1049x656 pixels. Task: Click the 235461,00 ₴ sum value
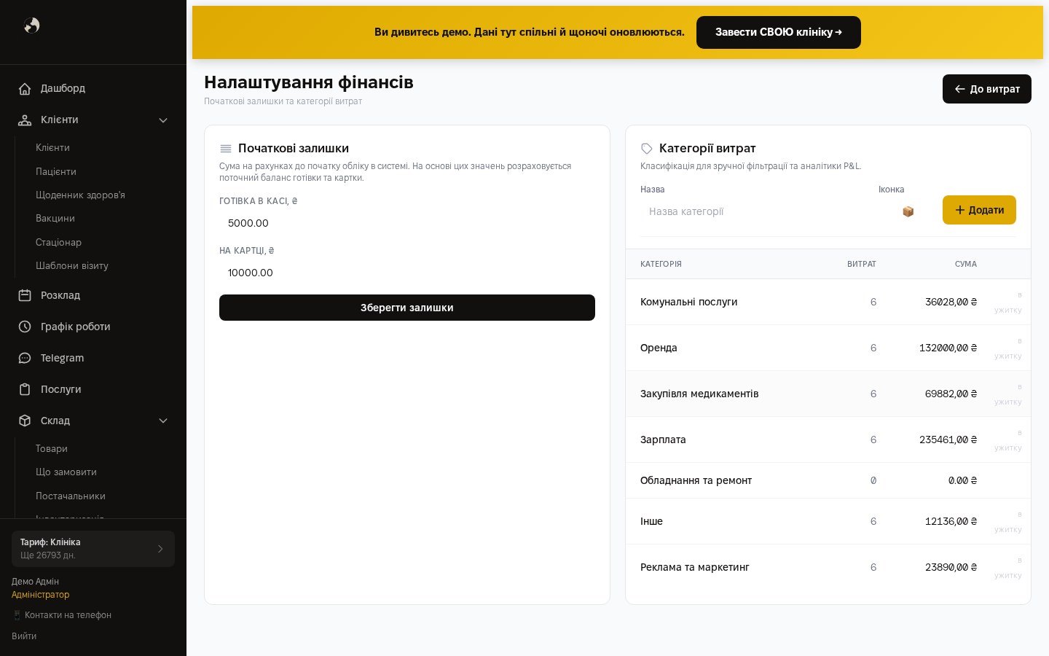pyautogui.click(x=948, y=440)
